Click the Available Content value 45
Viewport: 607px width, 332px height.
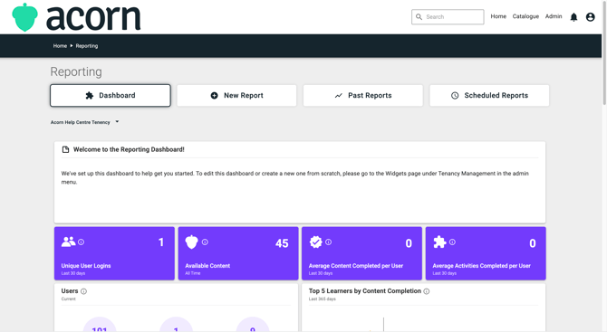[282, 243]
